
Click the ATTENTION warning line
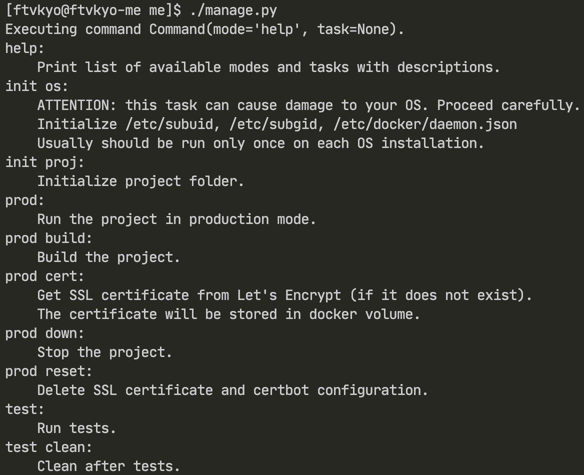[309, 105]
